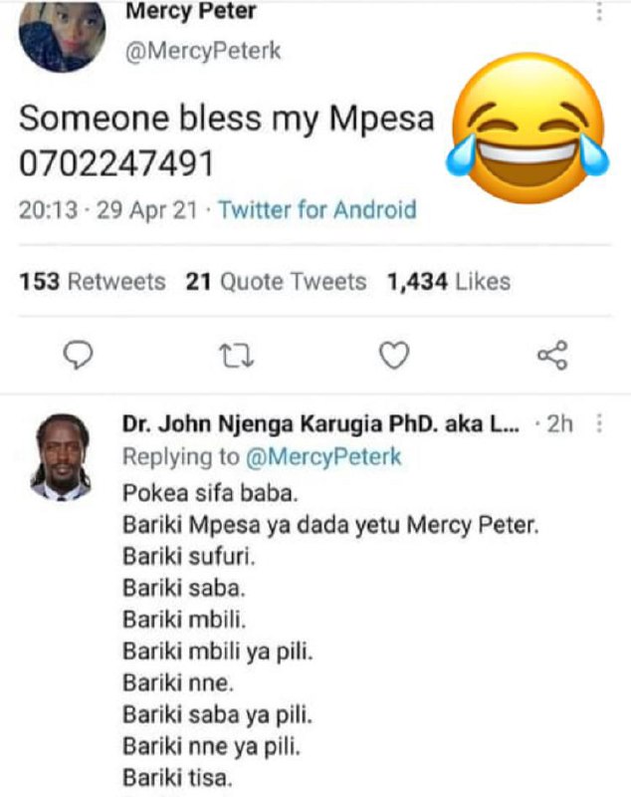Click the laughing tears emoji
This screenshot has width=631, height=797.
tap(527, 128)
